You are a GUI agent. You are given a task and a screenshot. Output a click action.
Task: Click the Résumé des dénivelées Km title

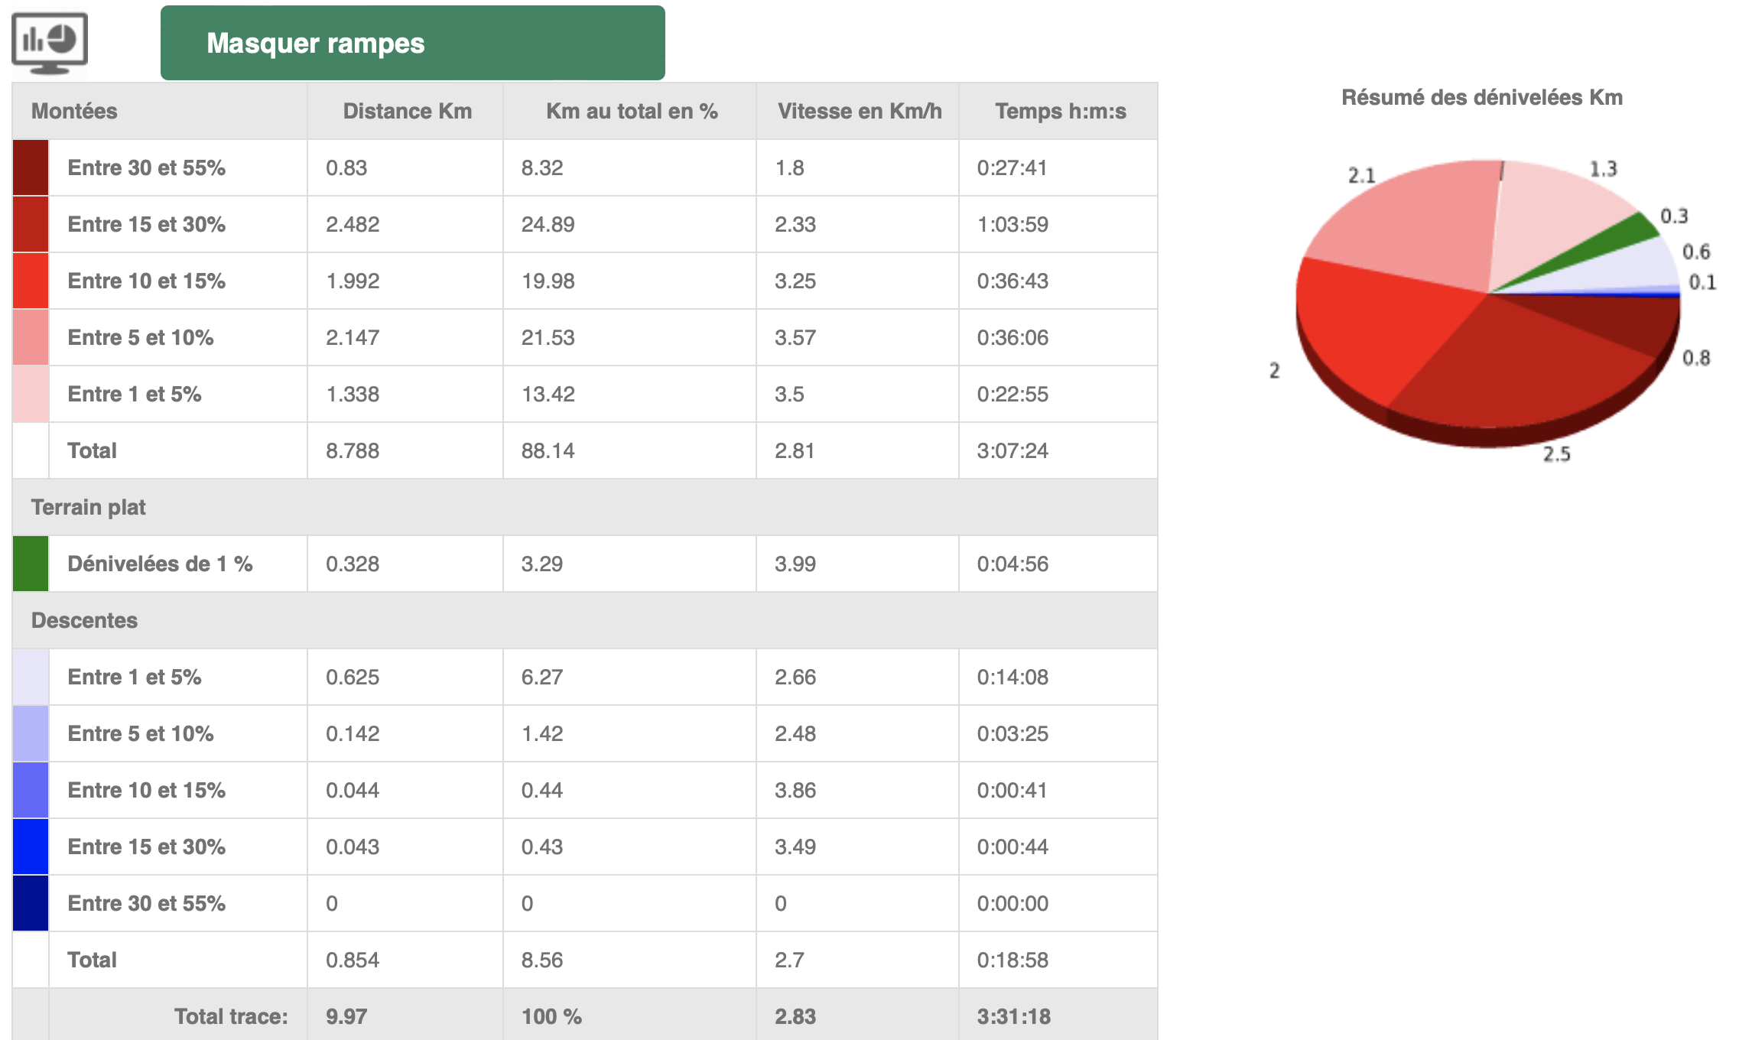(x=1481, y=98)
